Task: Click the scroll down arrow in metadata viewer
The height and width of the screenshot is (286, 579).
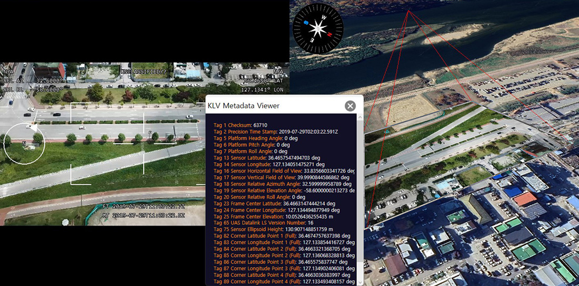Action: click(x=360, y=282)
